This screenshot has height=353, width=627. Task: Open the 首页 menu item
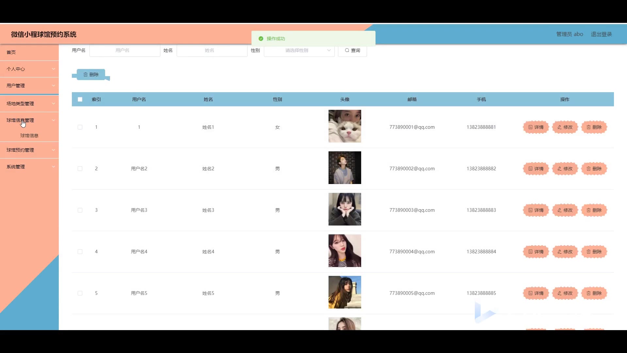[x=11, y=52]
